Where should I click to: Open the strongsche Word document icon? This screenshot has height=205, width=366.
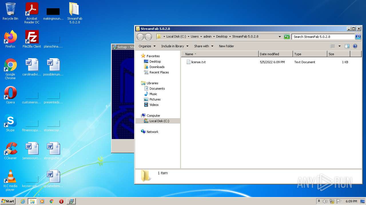[53, 151]
